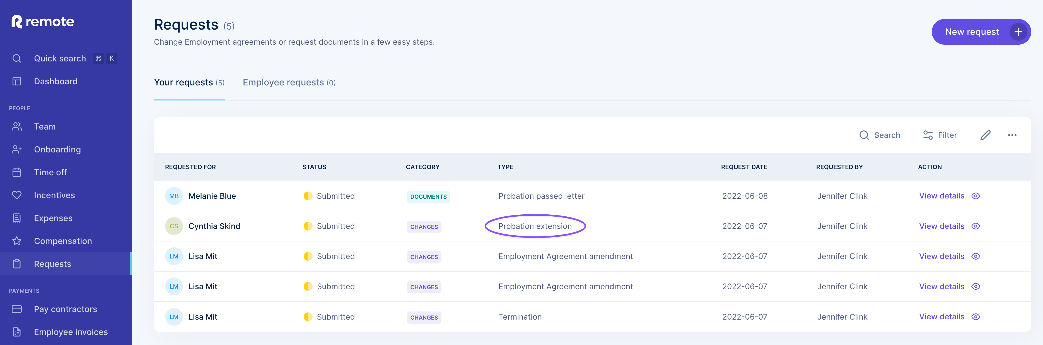
Task: Click the DOCUMENTS category badge
Action: [428, 197]
